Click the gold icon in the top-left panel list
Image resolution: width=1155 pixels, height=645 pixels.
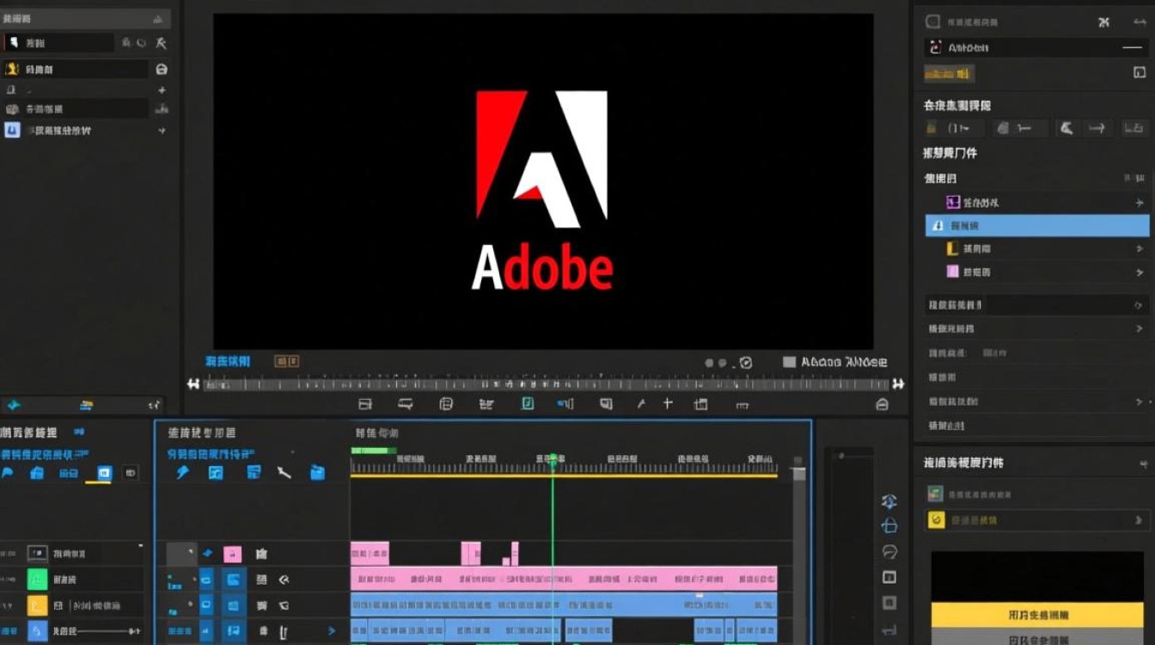point(12,69)
